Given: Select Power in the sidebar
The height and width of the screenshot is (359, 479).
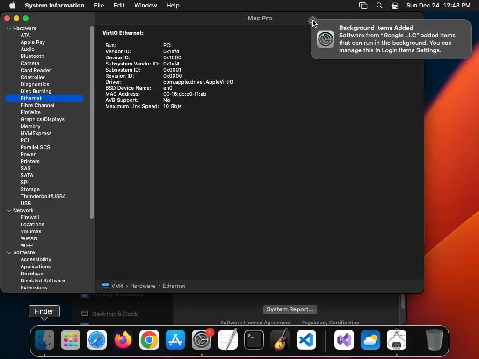Looking at the screenshot, I should (28, 154).
